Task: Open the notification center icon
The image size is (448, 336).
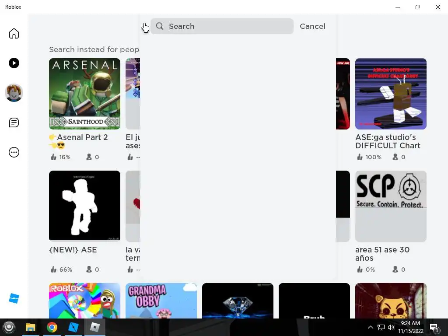Action: pos(434,327)
